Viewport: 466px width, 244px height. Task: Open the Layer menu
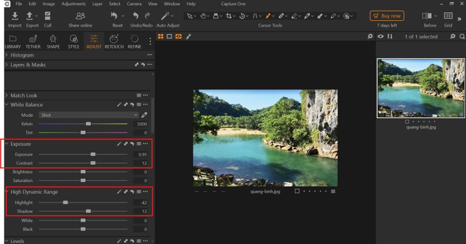pos(97,4)
